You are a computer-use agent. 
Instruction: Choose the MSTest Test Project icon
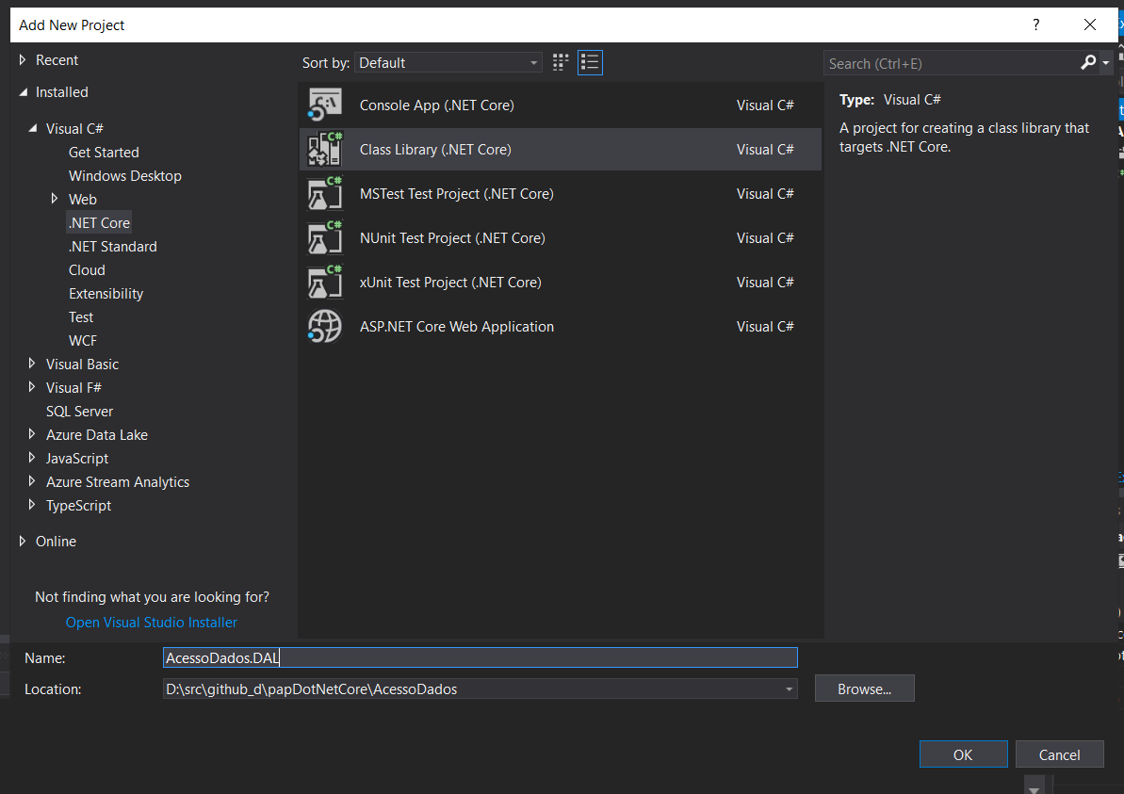325,193
